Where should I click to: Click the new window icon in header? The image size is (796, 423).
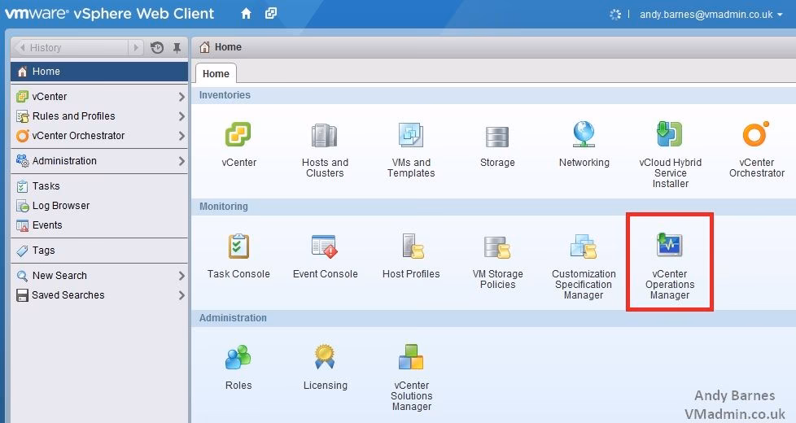click(x=271, y=14)
